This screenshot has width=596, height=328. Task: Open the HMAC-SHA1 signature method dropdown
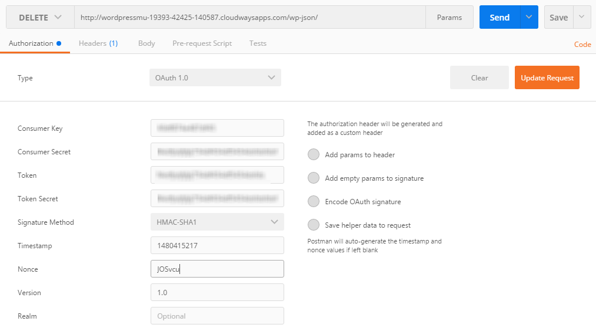point(217,222)
